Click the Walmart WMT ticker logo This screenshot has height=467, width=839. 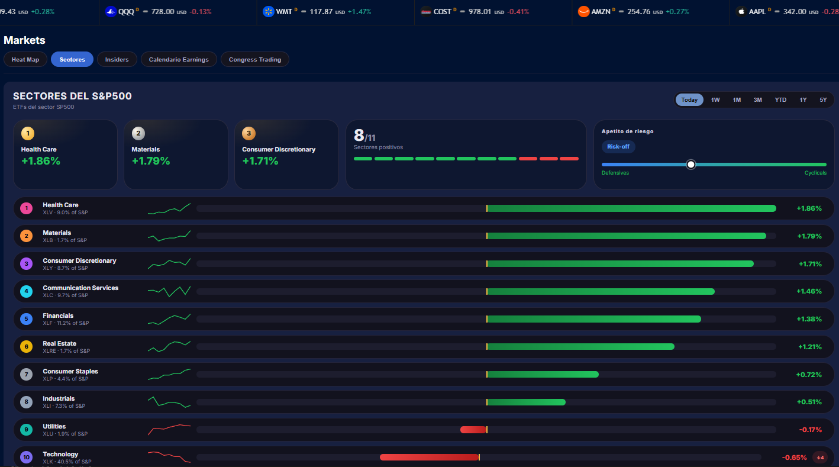point(269,11)
